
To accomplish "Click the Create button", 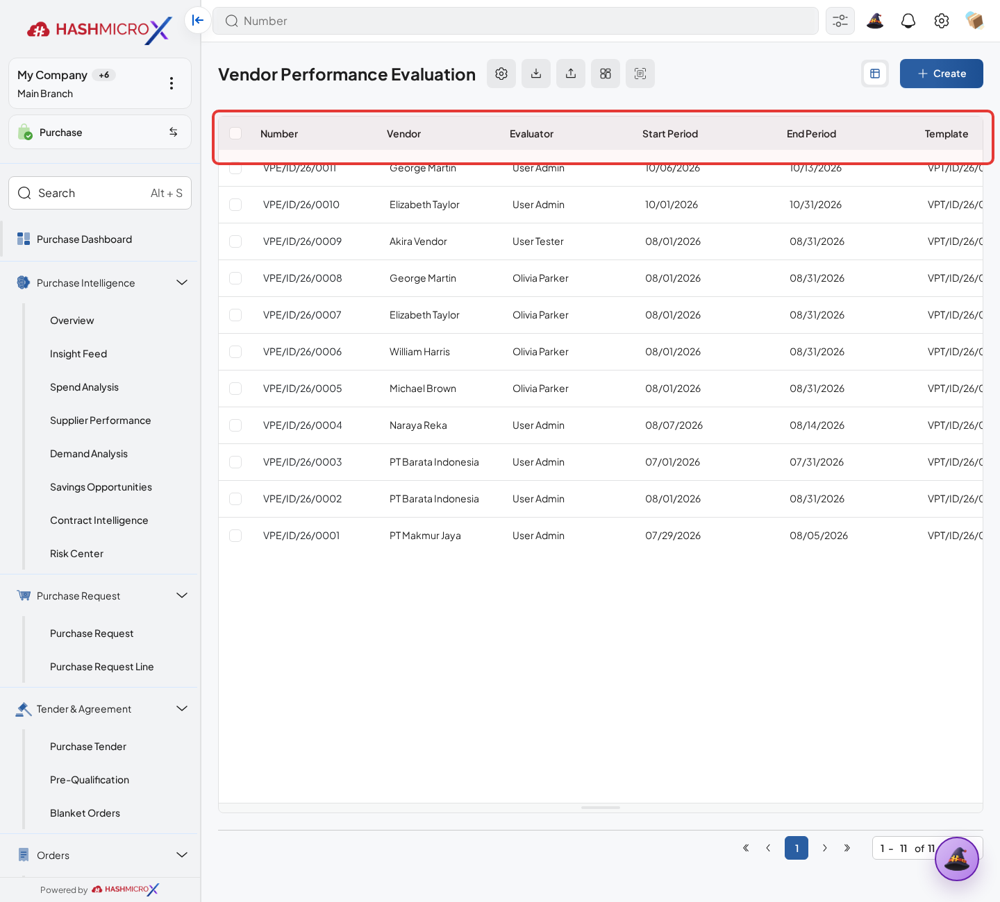I will tap(942, 74).
